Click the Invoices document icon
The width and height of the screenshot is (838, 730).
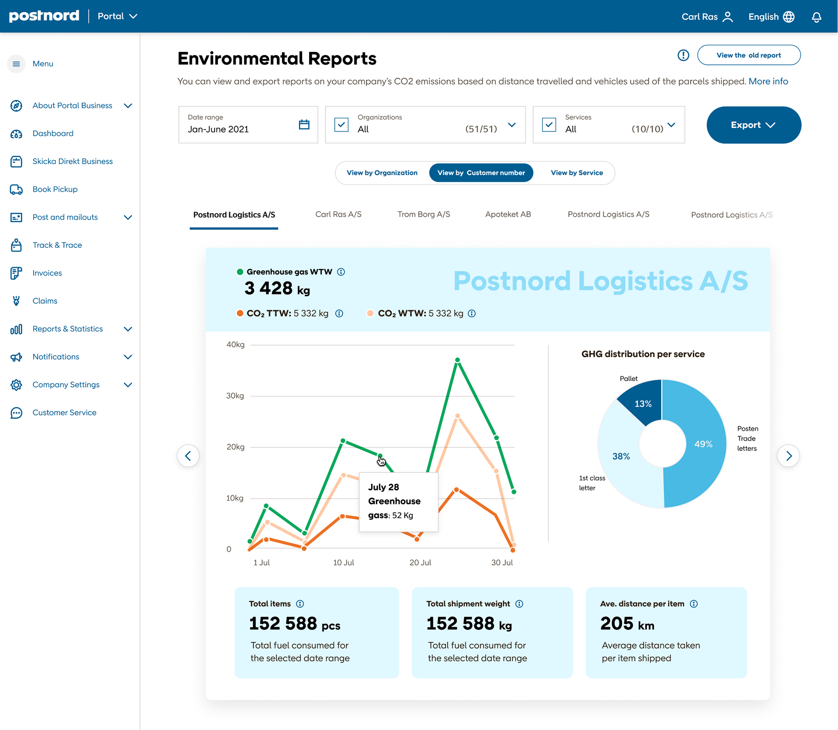(16, 273)
